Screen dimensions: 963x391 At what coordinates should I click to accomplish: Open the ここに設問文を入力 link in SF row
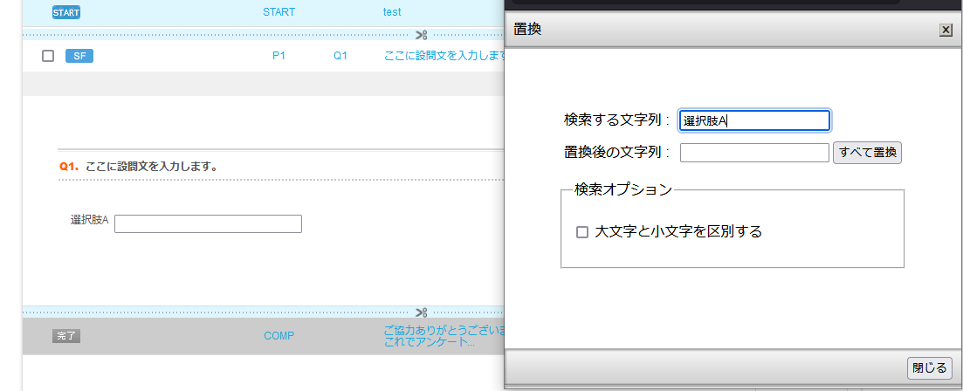pyautogui.click(x=444, y=56)
